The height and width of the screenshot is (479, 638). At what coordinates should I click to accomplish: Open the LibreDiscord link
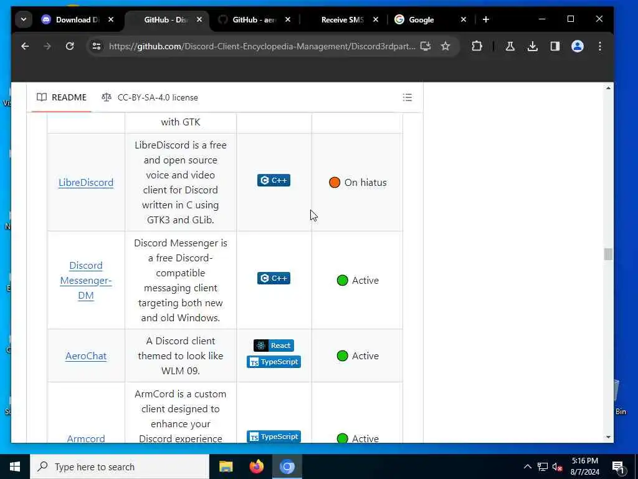(86, 183)
